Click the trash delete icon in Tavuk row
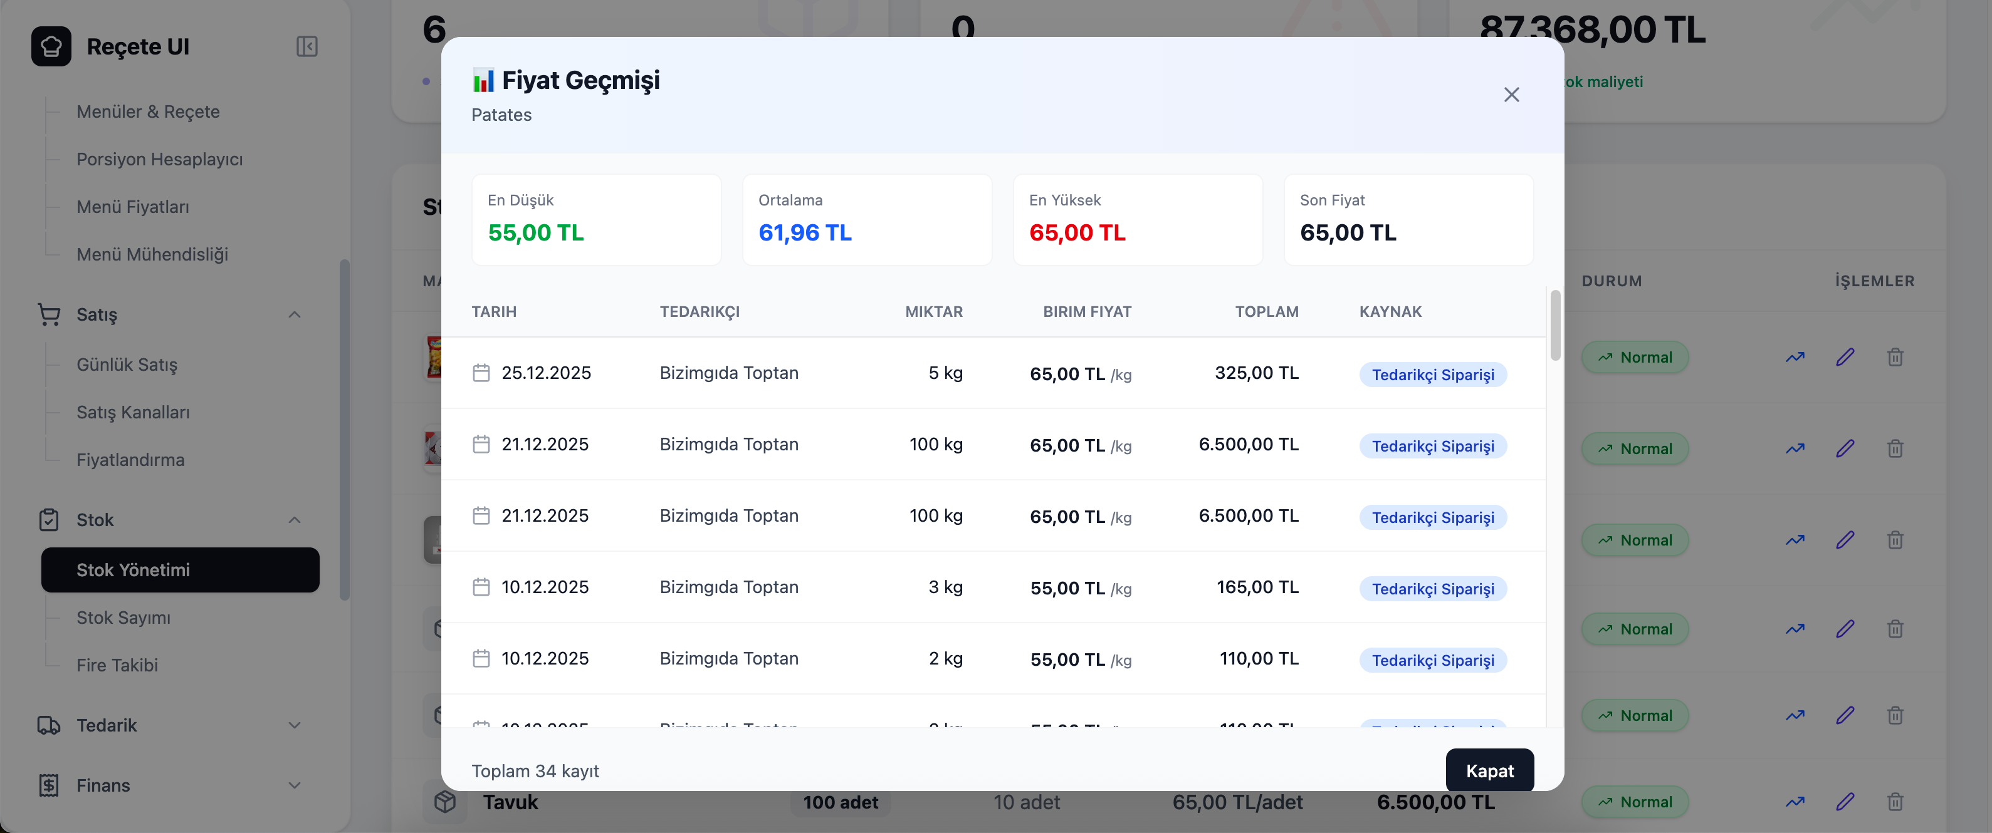This screenshot has height=833, width=1992. click(x=1895, y=802)
